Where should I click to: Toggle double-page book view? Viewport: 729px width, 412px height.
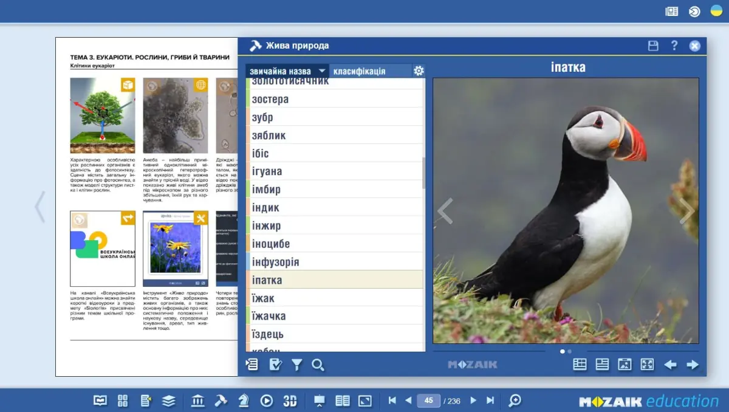pyautogui.click(x=343, y=400)
